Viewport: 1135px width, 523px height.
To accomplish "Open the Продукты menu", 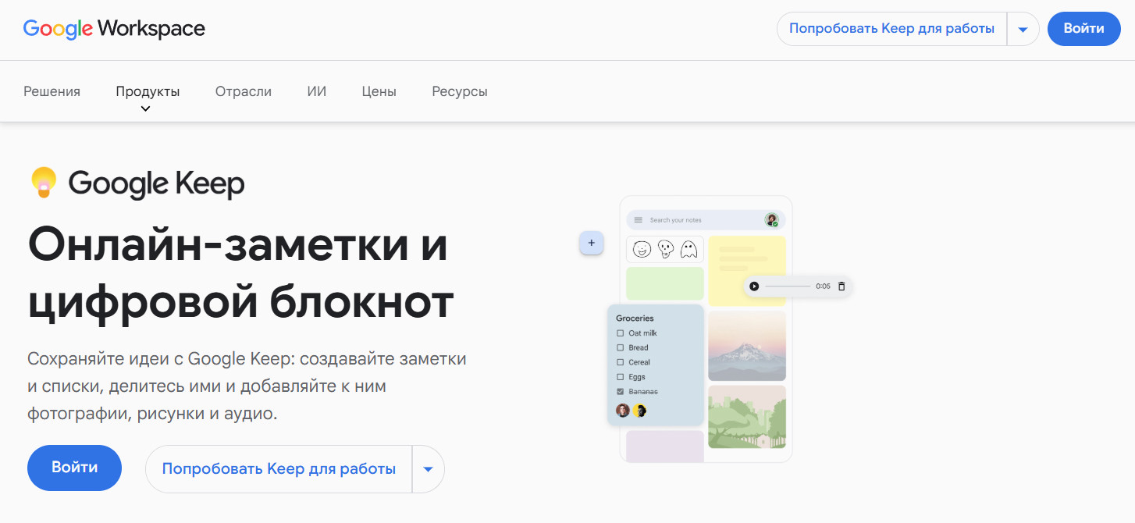I will click(148, 91).
